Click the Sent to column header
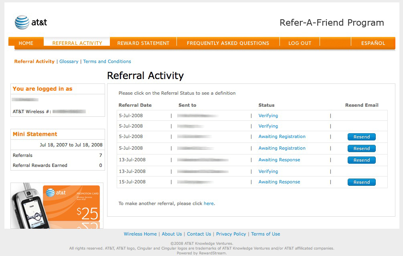403x256 pixels. click(187, 105)
